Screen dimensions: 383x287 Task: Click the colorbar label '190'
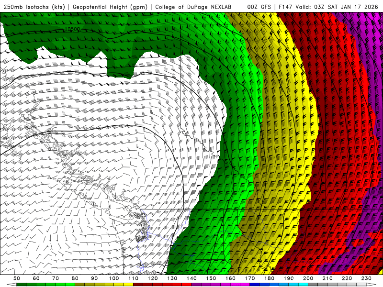[x=289, y=278]
